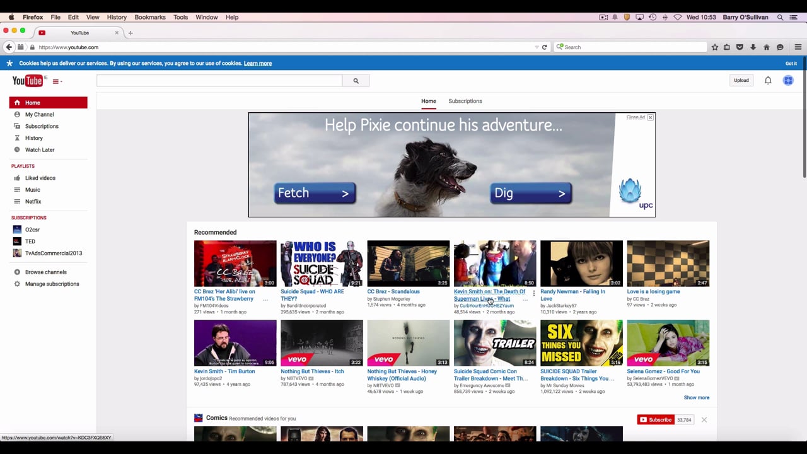Open Selena Gomez - Good For You thumbnail
This screenshot has width=807, height=454.
coord(668,343)
